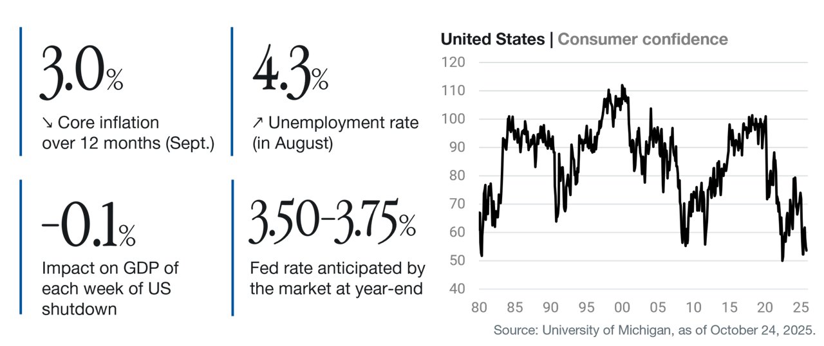Click the 100 y-axis gridline label
Image resolution: width=824 pixels, height=346 pixels.
(453, 119)
